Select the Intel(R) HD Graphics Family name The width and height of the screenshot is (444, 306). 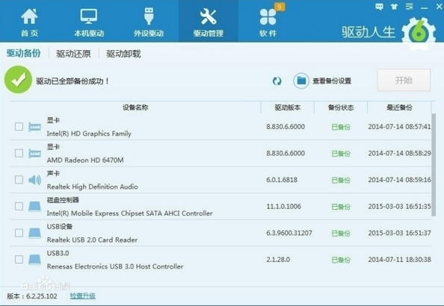point(89,134)
